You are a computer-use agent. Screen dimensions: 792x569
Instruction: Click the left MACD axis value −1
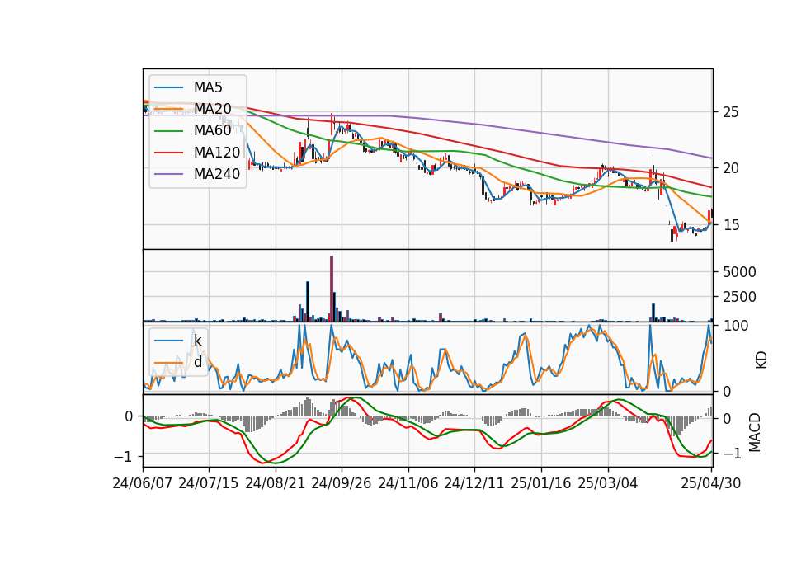125,456
